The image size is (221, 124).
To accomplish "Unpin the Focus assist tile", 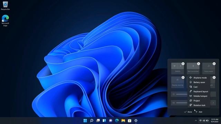I will (x=214, y=64).
